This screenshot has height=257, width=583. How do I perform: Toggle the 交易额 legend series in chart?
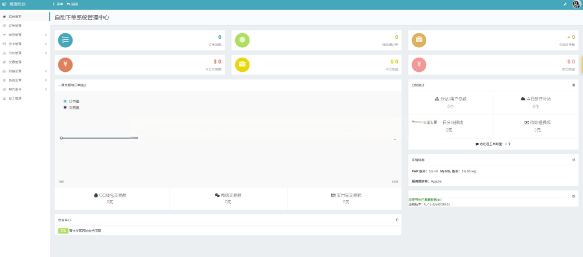[71, 107]
